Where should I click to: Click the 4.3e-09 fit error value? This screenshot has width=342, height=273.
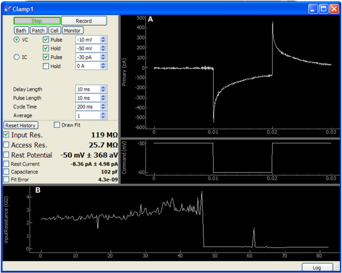coord(108,180)
